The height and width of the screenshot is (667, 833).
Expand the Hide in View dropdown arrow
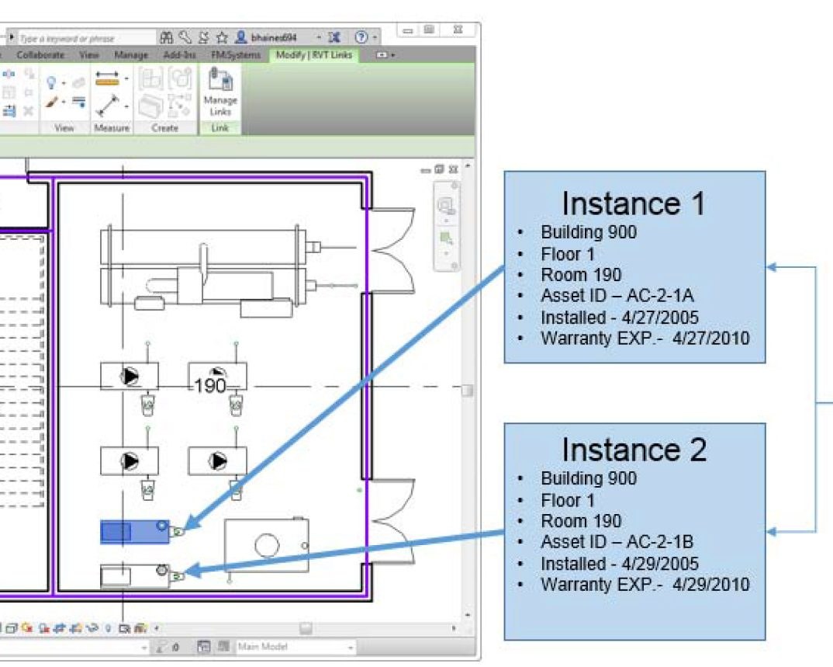coord(64,82)
